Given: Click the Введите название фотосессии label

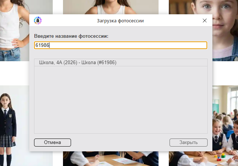Looking at the screenshot, I should coord(71,36).
